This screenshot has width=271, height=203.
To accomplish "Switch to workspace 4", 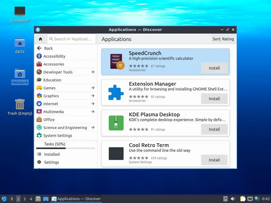I will pyautogui.click(x=31, y=199).
